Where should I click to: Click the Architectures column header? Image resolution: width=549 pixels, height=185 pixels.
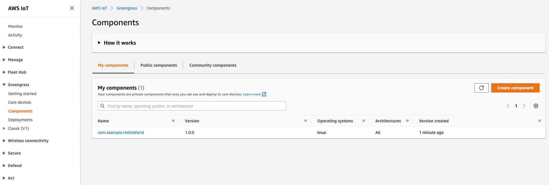[388, 121]
